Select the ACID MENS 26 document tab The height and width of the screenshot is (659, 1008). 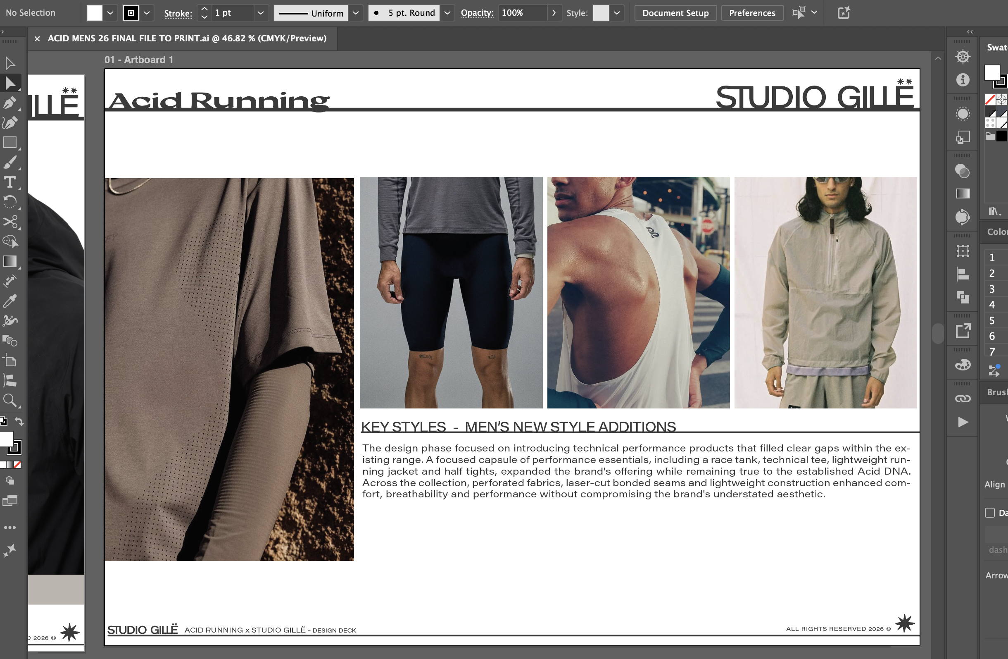click(187, 38)
